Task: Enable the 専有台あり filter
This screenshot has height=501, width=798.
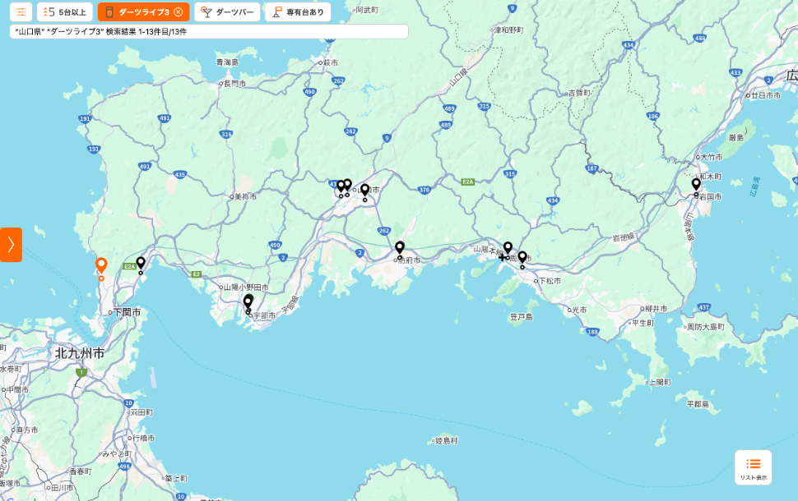Action: pyautogui.click(x=298, y=12)
